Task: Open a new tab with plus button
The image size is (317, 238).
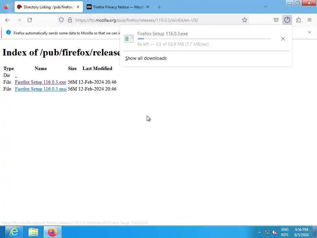Action: pos(159,7)
